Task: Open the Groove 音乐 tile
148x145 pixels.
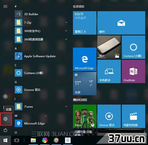Action: click(109, 116)
